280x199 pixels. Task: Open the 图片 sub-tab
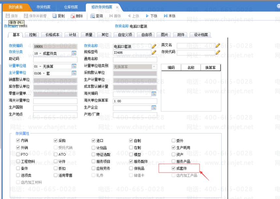point(164,35)
